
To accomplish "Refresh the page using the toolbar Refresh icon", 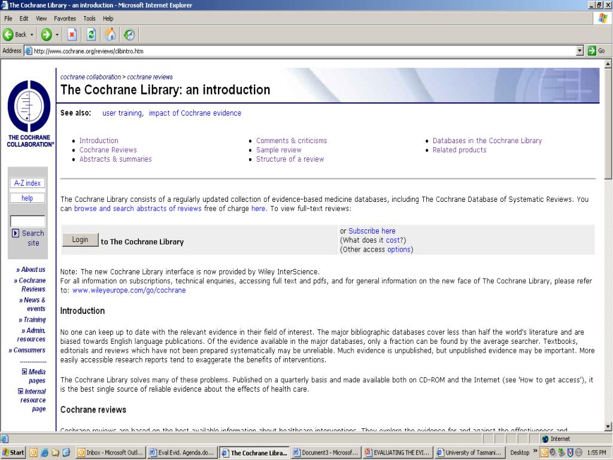I will [x=91, y=35].
